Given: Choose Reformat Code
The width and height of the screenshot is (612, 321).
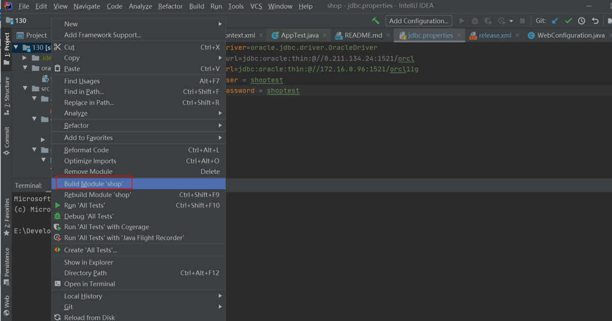Looking at the screenshot, I should click(139, 150).
